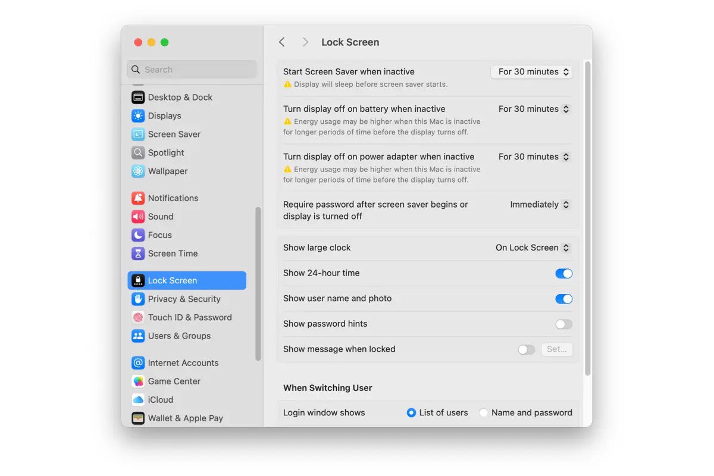Click the Wallpaper label
This screenshot has width=714, height=476.
click(168, 171)
